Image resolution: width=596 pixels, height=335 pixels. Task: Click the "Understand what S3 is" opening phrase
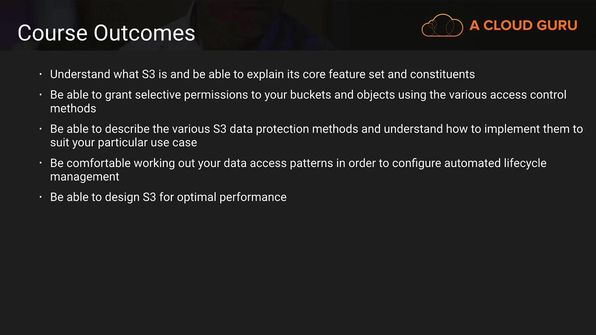[x=102, y=74]
